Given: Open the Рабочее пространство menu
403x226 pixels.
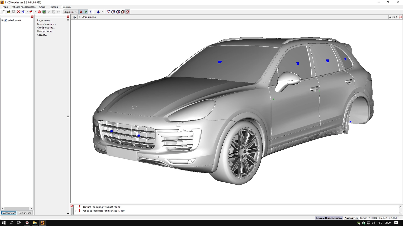Looking at the screenshot, I should (23, 7).
